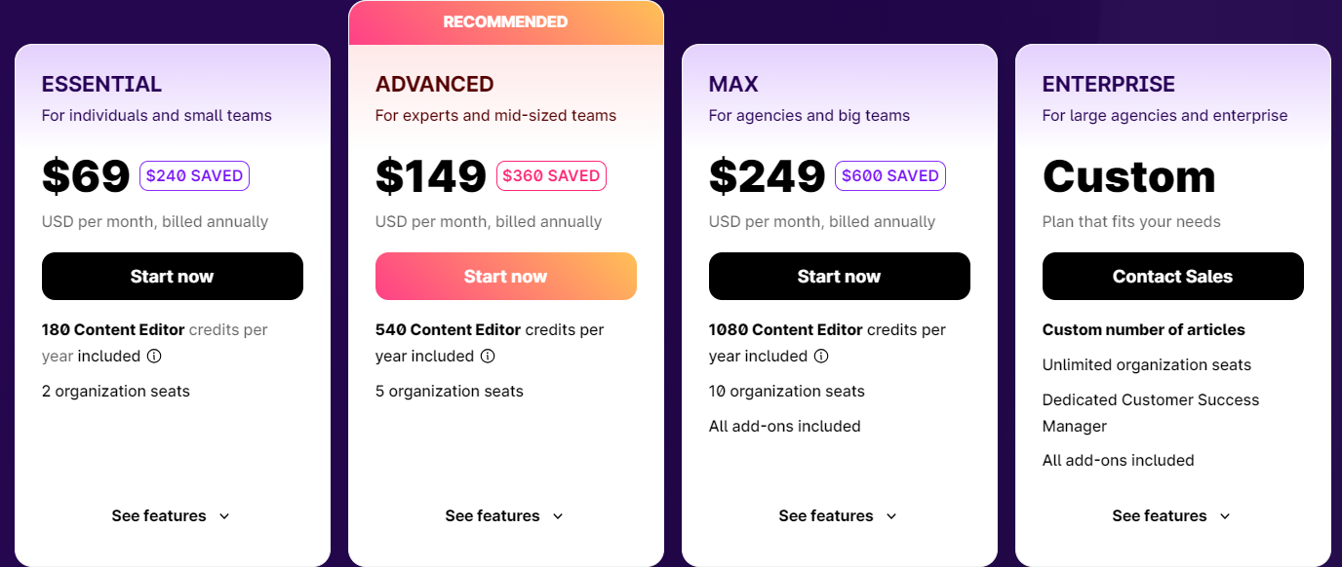
Task: Expand See features in Advanced plan
Action: point(505,516)
